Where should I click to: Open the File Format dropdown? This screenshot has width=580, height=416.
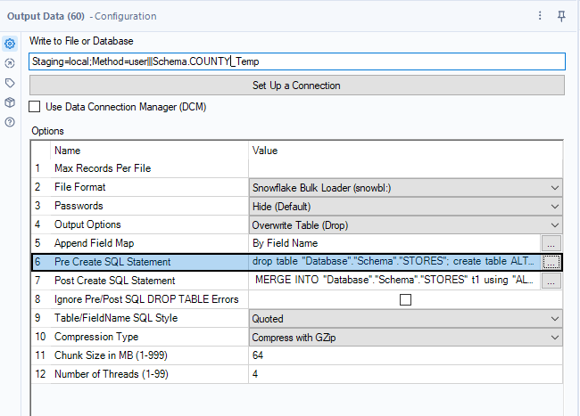(406, 188)
